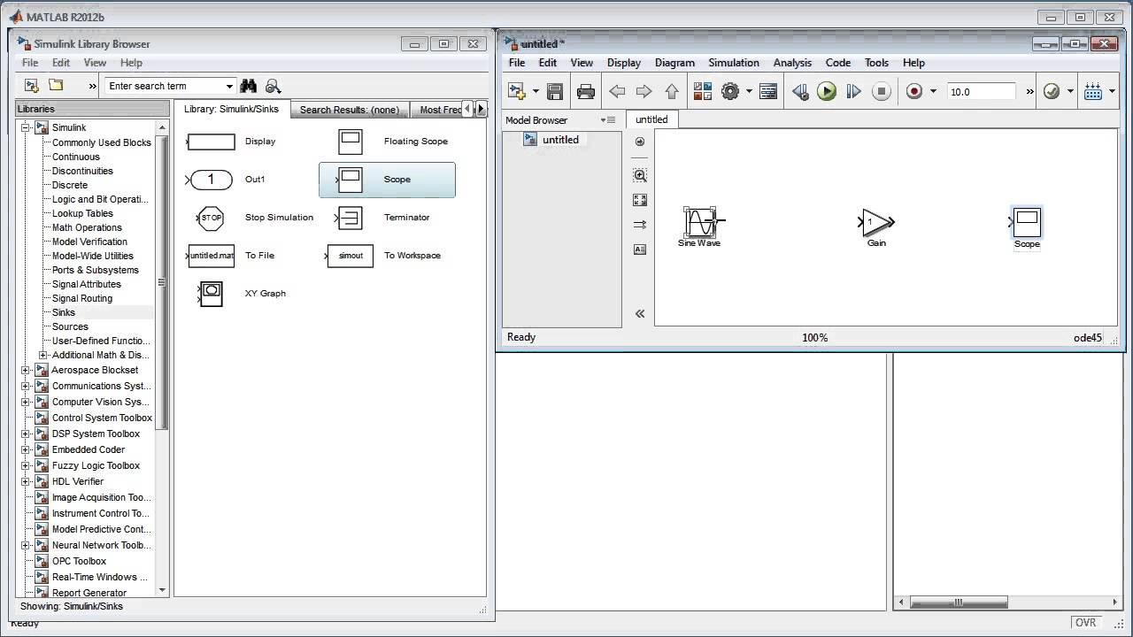Open the search term dropdown arrow
Screen dimensions: 1133x637
coord(229,86)
